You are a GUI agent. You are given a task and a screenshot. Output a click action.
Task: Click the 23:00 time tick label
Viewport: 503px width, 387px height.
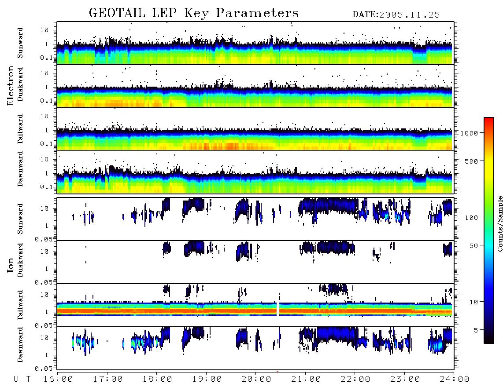(405, 379)
